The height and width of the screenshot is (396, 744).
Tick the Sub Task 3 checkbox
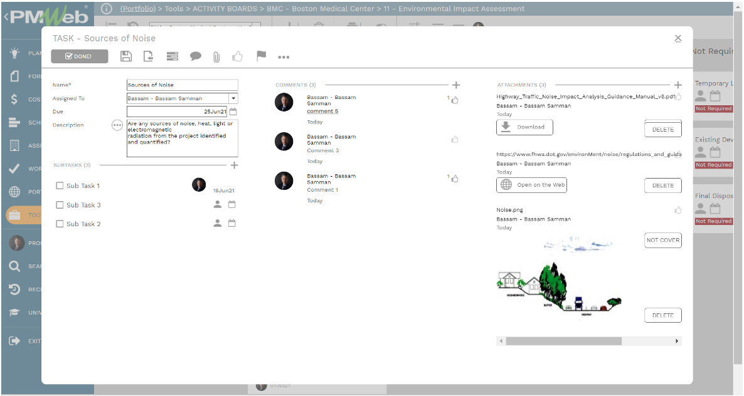point(60,205)
